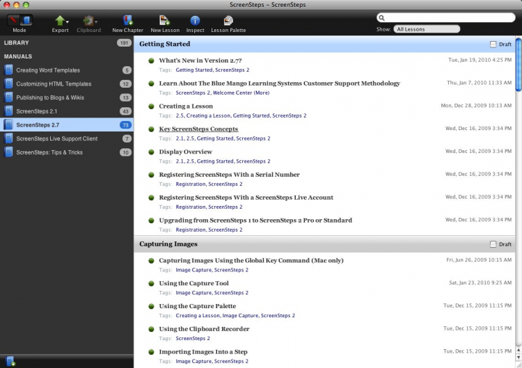
Task: Open Capturing Images Using Global Key Command lesson
Action: [251, 261]
